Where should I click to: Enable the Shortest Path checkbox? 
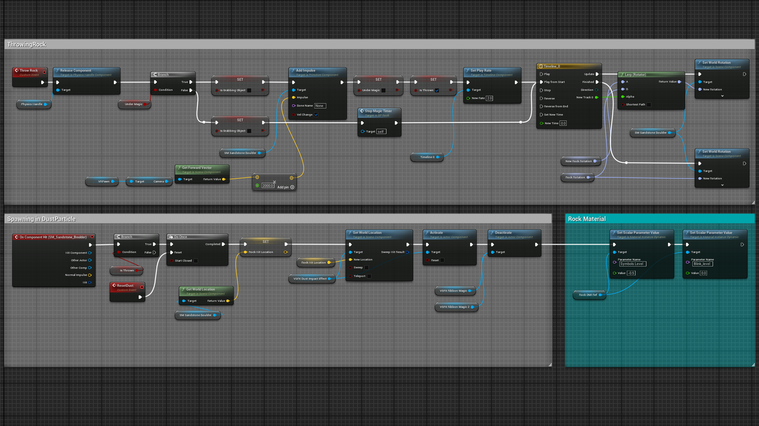click(649, 105)
